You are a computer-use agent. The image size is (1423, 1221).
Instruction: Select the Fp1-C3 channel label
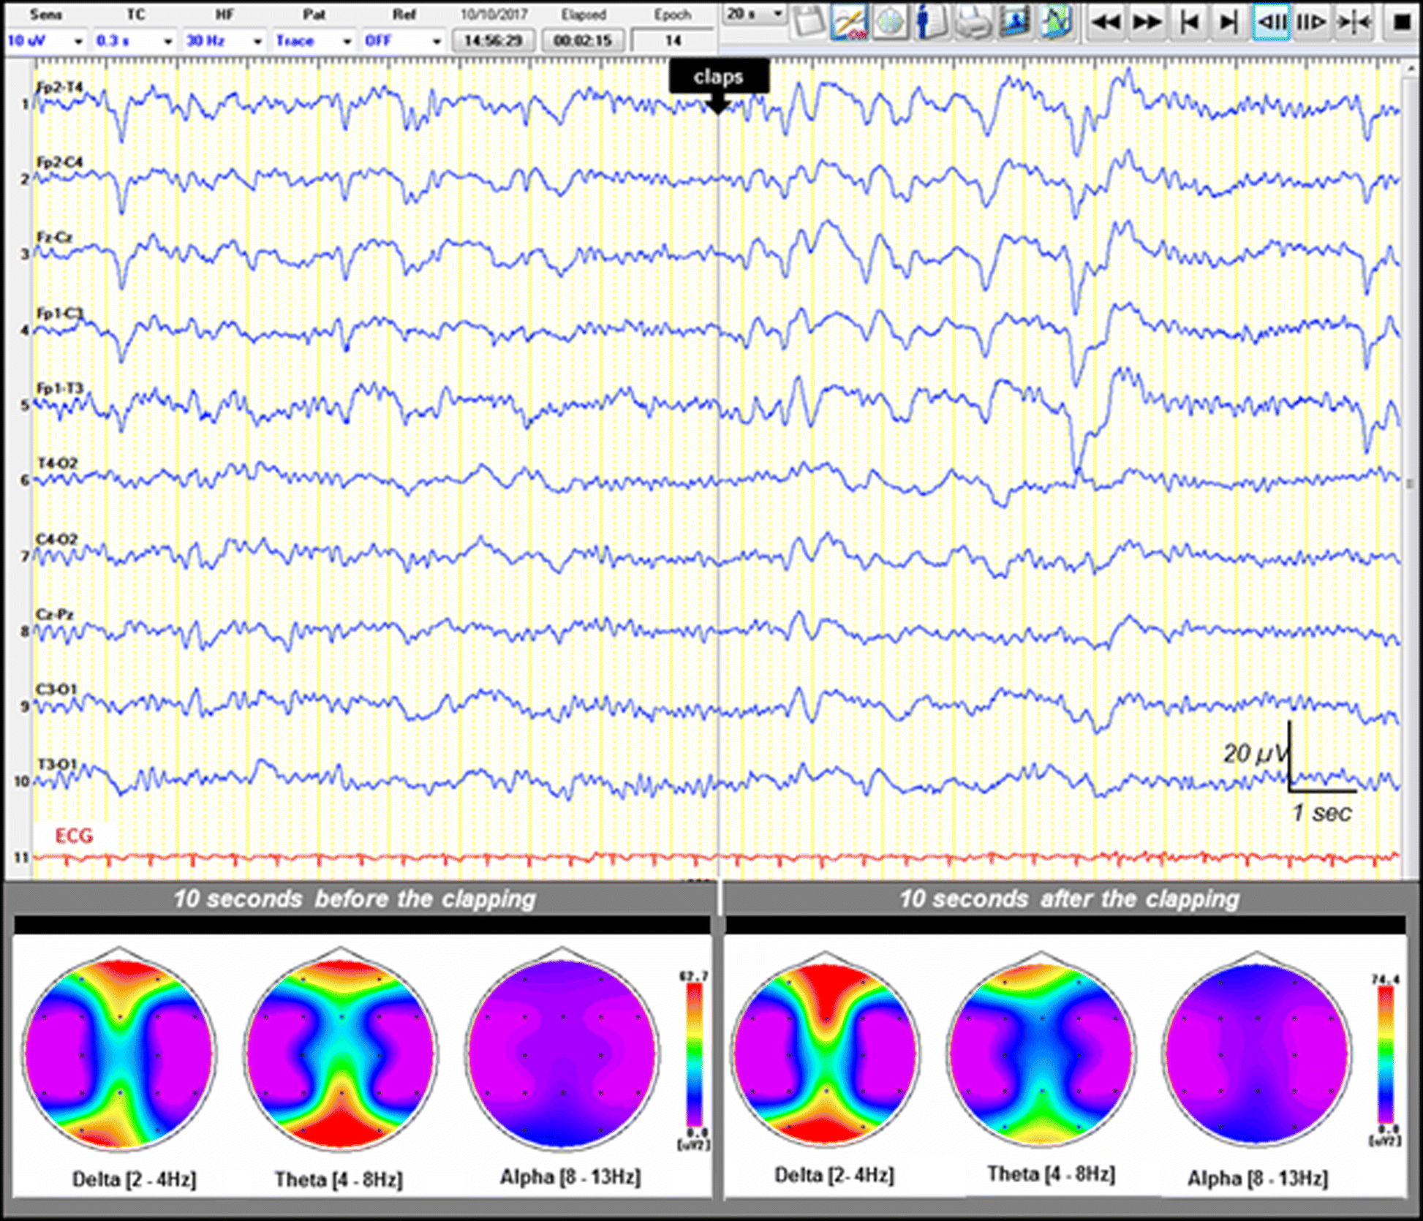(59, 313)
